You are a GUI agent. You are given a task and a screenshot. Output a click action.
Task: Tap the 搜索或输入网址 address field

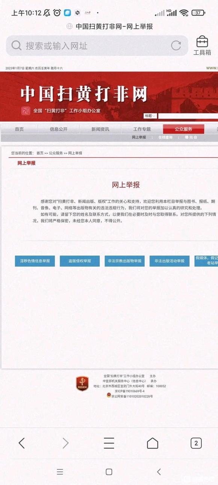click(97, 46)
